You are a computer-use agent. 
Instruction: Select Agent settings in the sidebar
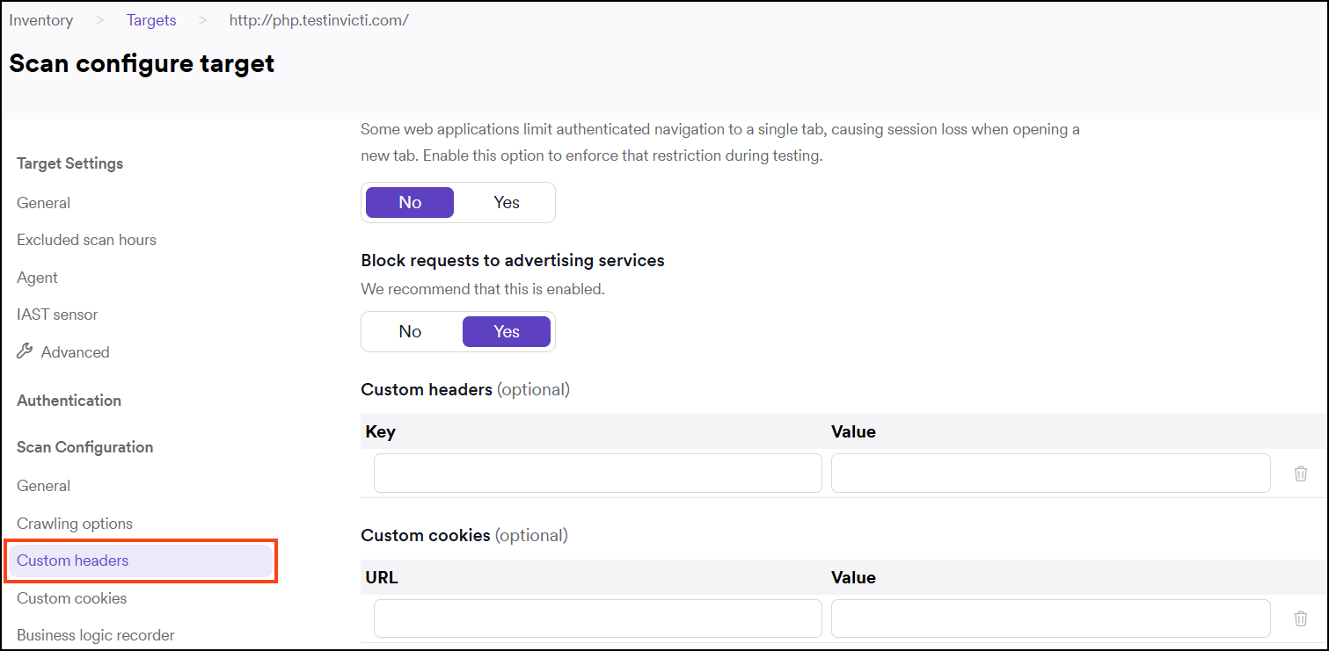[x=37, y=277]
